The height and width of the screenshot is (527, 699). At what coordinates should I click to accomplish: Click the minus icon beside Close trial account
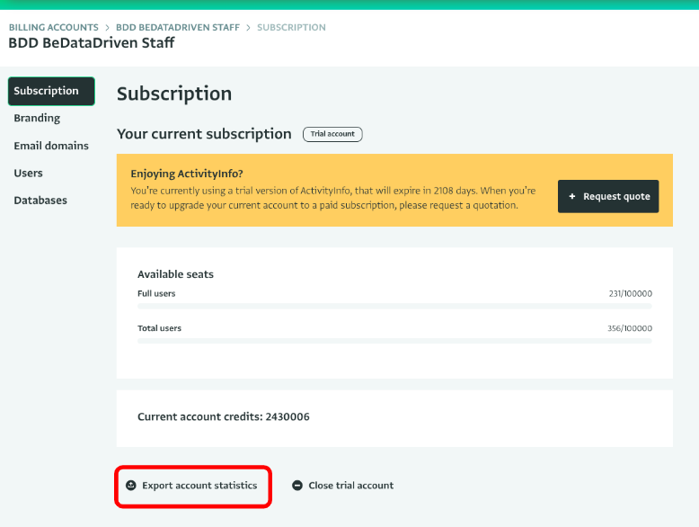(x=297, y=486)
